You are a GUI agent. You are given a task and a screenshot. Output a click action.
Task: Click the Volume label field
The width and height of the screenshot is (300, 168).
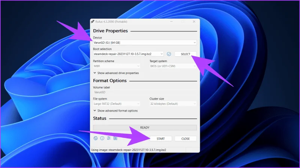coord(145,92)
